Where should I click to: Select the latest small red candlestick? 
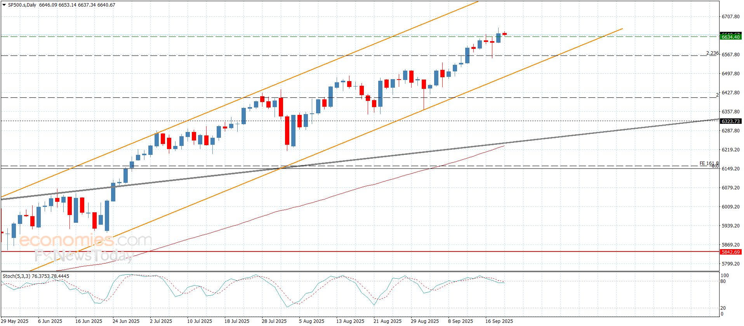coord(504,34)
